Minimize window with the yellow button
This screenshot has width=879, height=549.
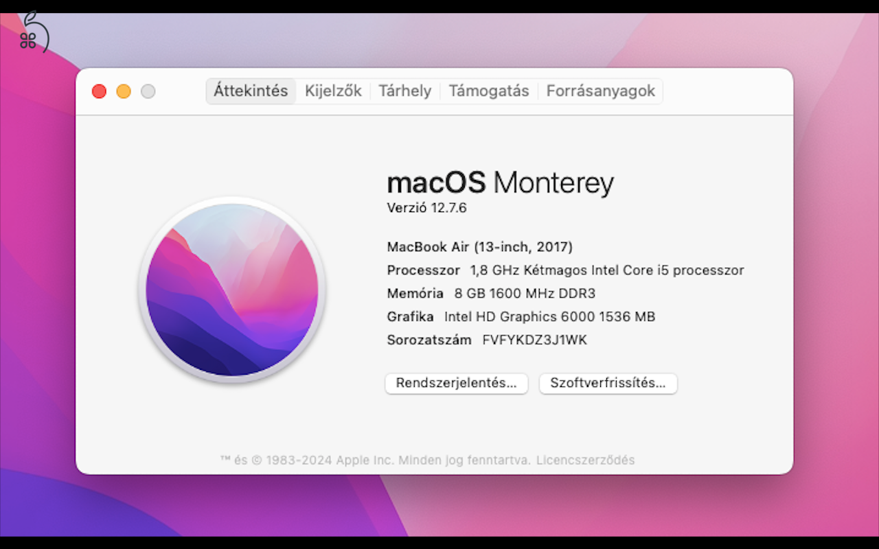[124, 91]
